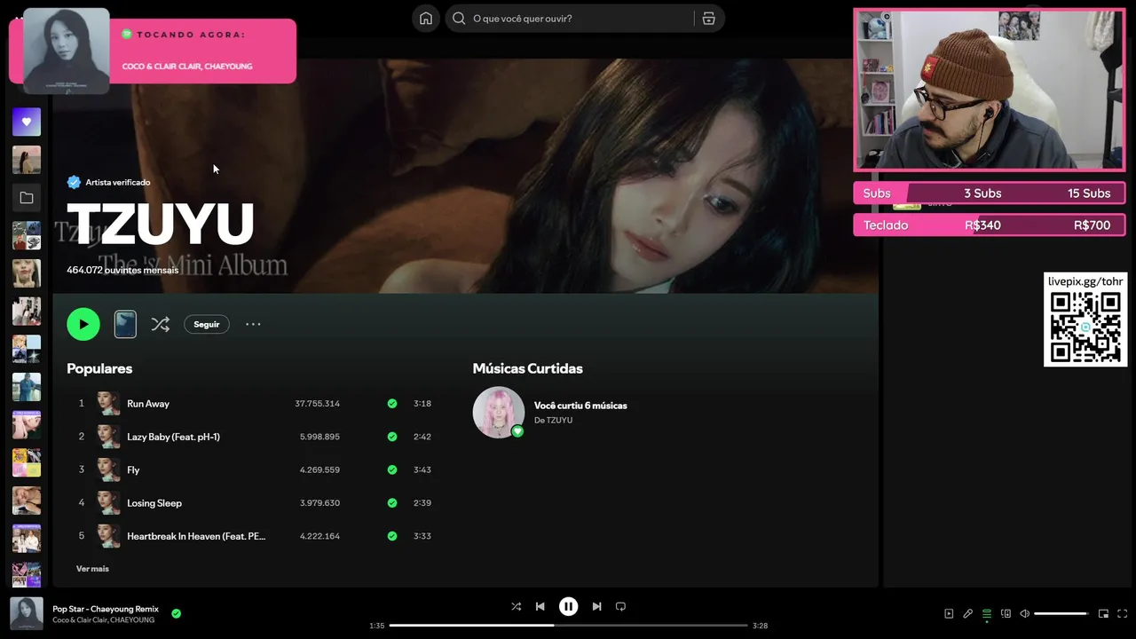Screen dimensions: 1136x639
Task: Open Pop Star - Chaeyoung Remix song title
Action: [106, 609]
